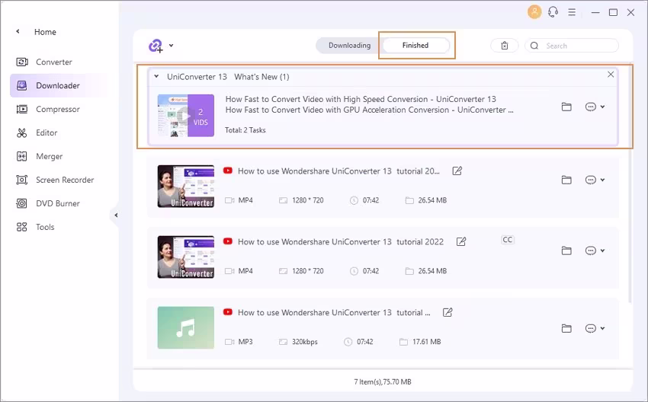Edit title of the MP3 item
This screenshot has height=402, width=648.
pyautogui.click(x=448, y=312)
